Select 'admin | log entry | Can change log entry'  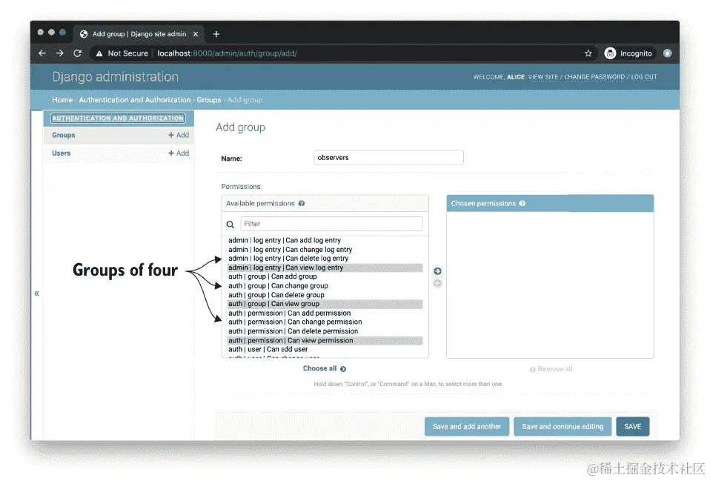pos(325,250)
